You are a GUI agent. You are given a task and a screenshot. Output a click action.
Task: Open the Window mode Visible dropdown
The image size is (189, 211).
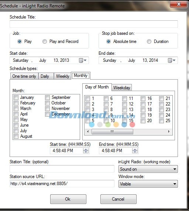point(148,184)
